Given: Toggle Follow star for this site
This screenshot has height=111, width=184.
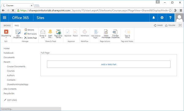Looking at the screenshot, I should tap(170, 25).
